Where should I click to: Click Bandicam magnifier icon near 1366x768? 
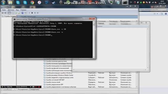tap(5, 87)
